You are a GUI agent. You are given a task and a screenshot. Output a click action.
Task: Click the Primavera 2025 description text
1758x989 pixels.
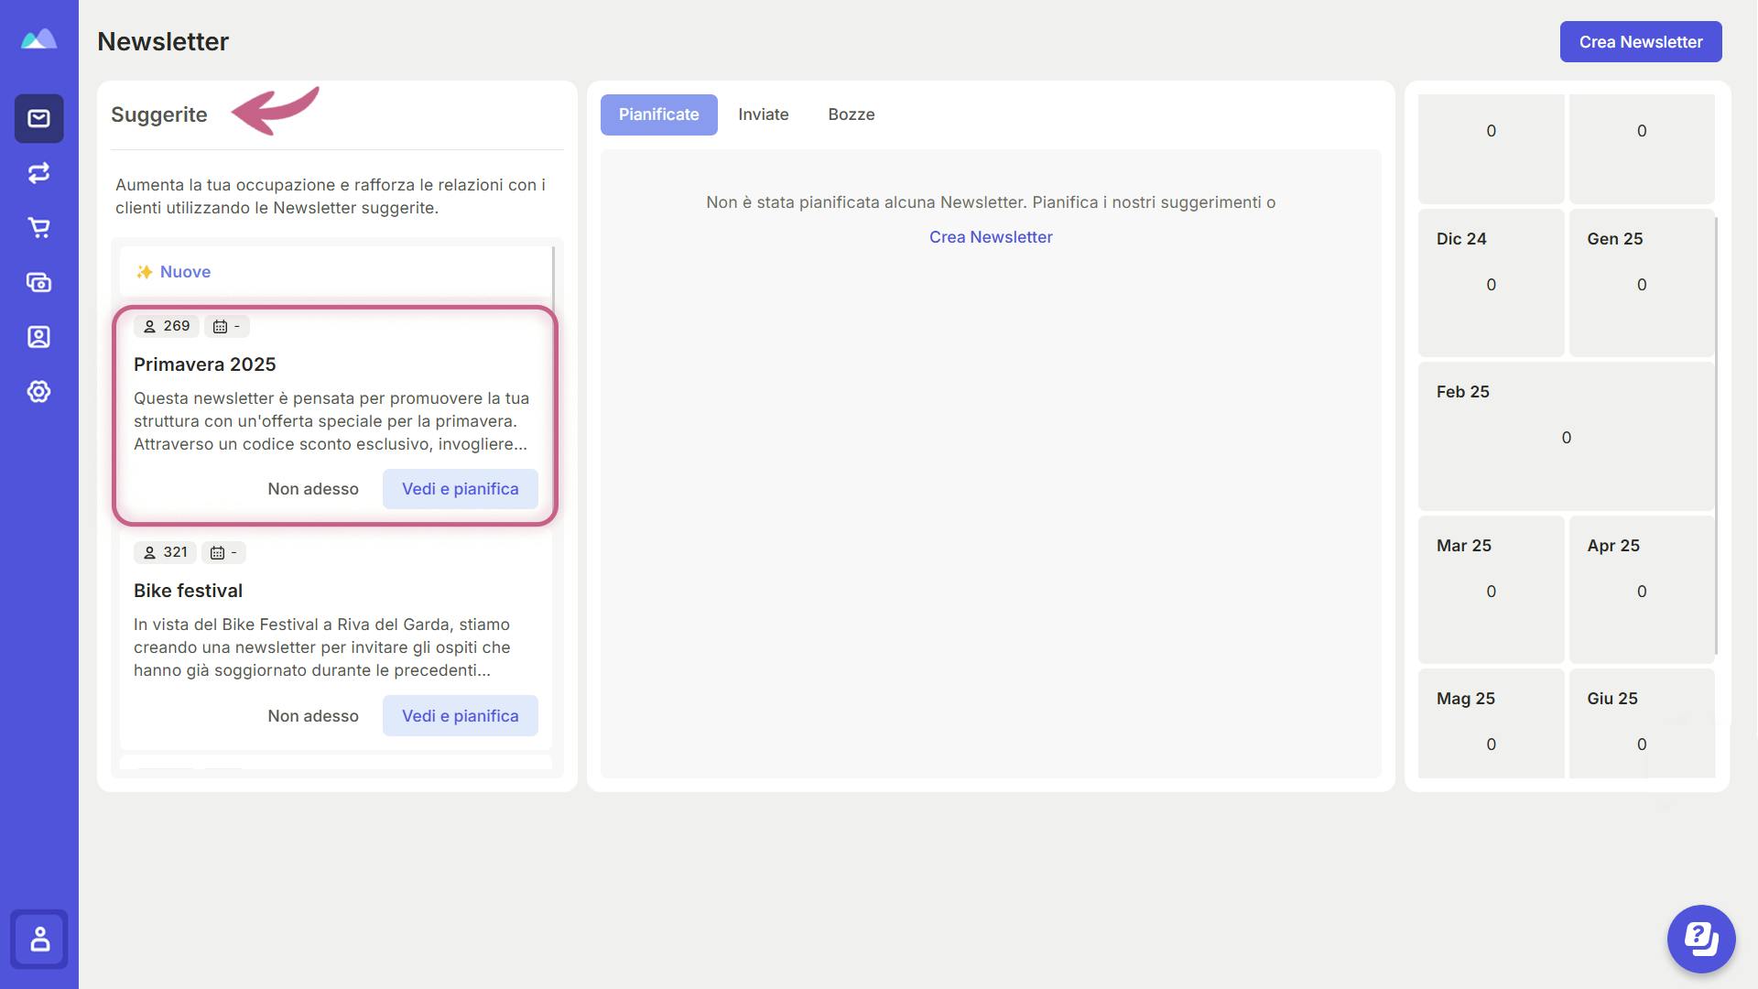tap(331, 421)
